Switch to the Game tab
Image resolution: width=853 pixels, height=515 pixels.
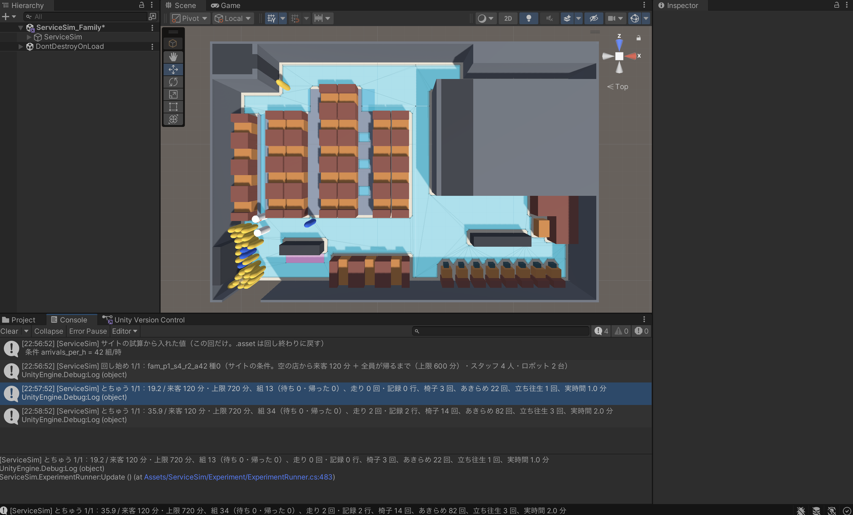pos(226,6)
